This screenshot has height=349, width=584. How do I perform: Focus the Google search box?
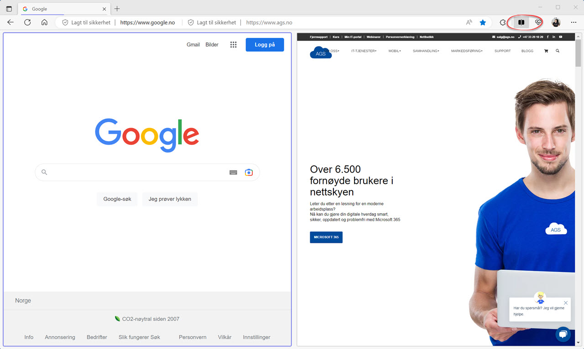pyautogui.click(x=147, y=172)
